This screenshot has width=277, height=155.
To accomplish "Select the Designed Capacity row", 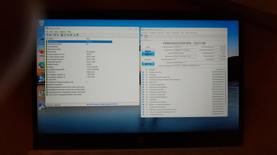I will point(79,62).
